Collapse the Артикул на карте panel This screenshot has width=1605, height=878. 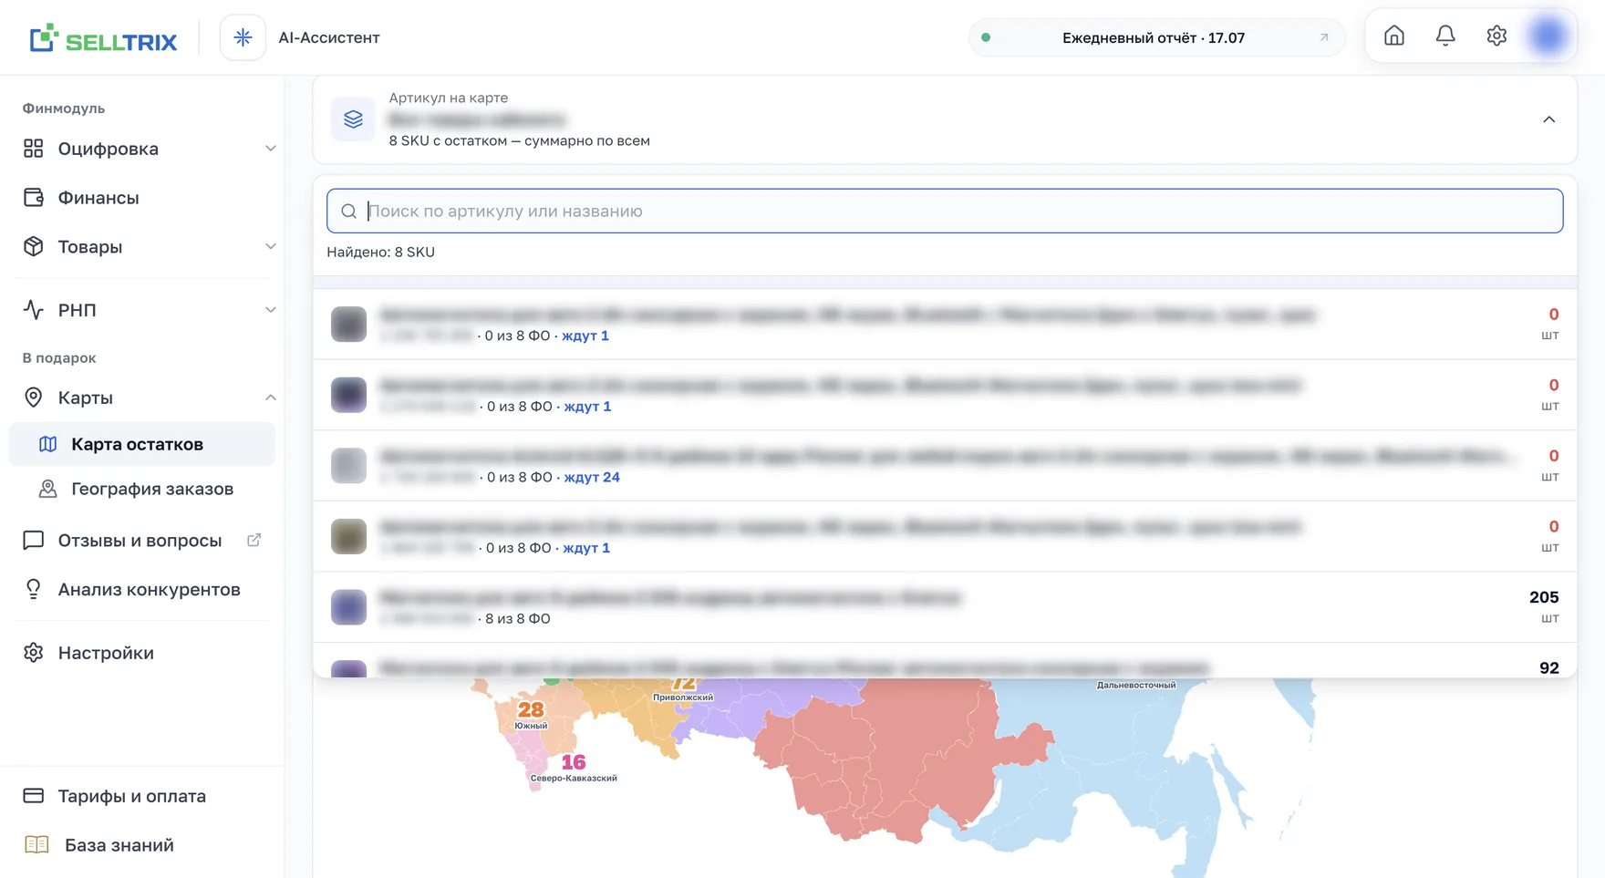(1548, 119)
